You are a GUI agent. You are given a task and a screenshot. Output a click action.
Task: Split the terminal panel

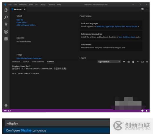coord(129,62)
